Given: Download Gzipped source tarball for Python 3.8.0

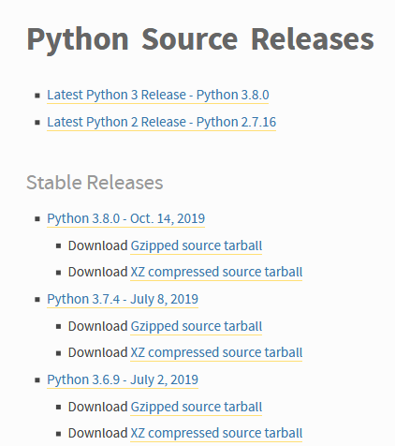Looking at the screenshot, I should pos(197,245).
